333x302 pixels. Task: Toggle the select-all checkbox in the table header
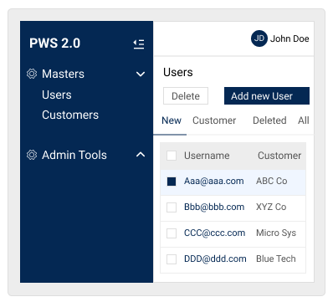coord(172,156)
